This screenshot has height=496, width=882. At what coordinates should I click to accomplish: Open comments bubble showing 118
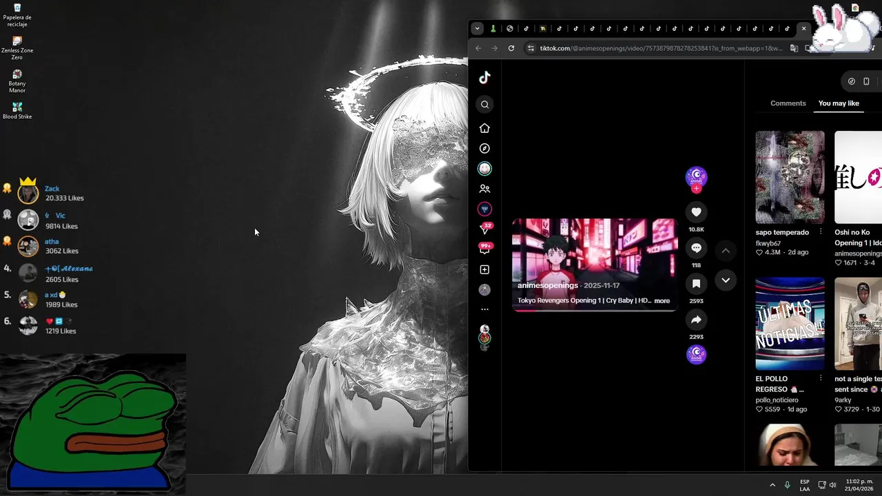pos(696,248)
